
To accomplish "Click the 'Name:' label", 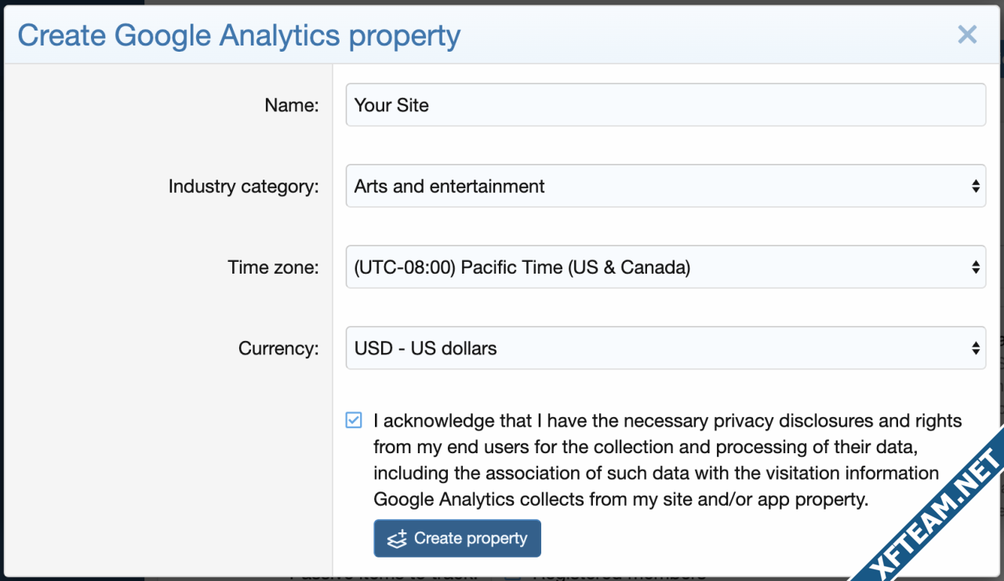I will pyautogui.click(x=292, y=105).
